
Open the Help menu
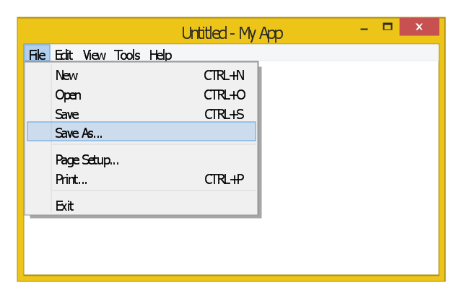[x=160, y=55]
